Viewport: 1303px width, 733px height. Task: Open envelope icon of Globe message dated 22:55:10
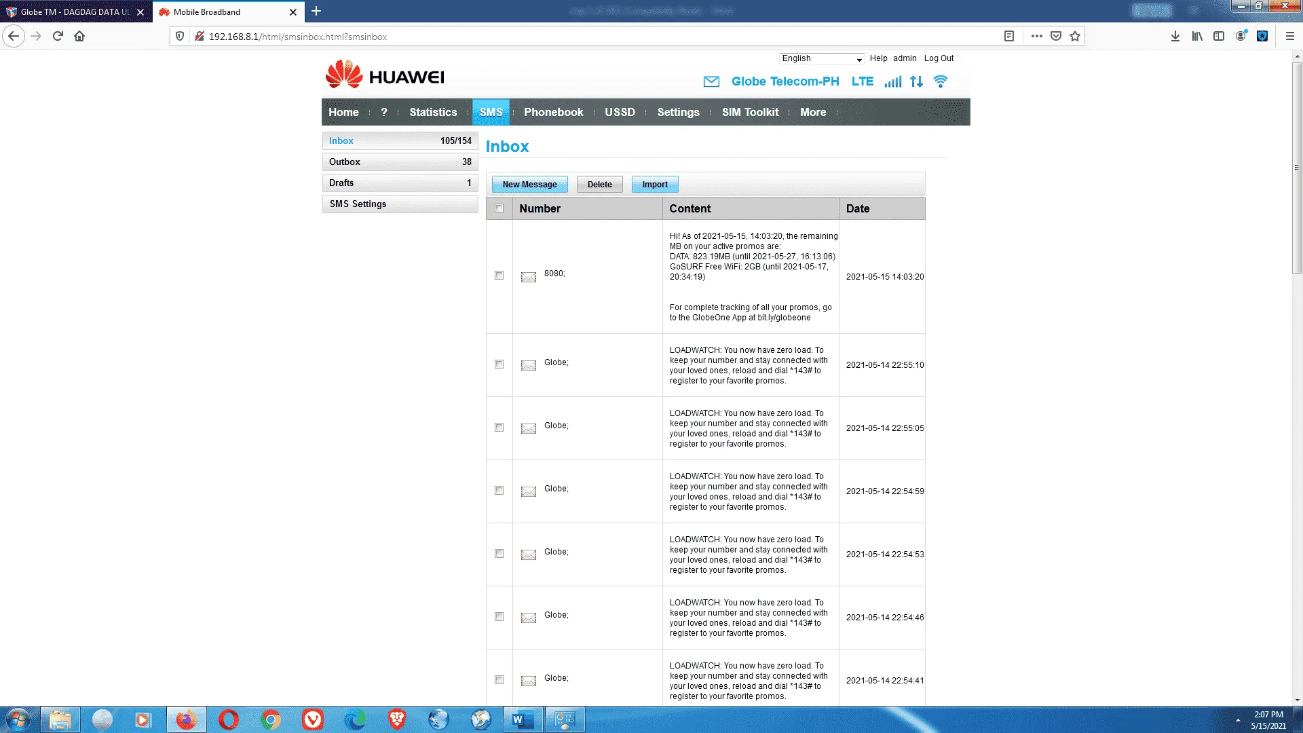[x=529, y=366]
